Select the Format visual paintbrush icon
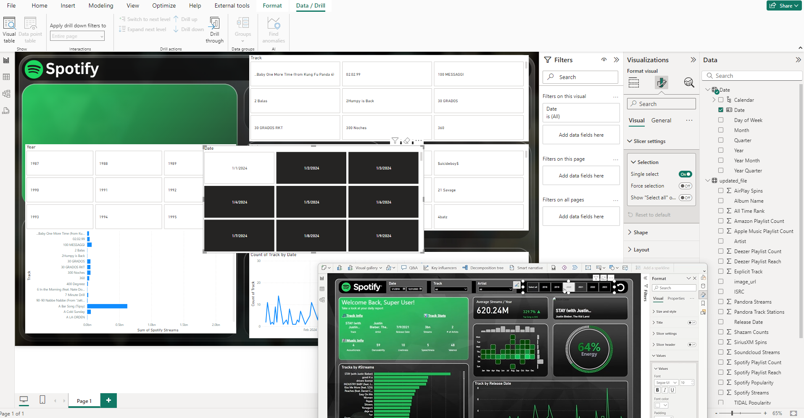804x418 pixels. coord(662,82)
